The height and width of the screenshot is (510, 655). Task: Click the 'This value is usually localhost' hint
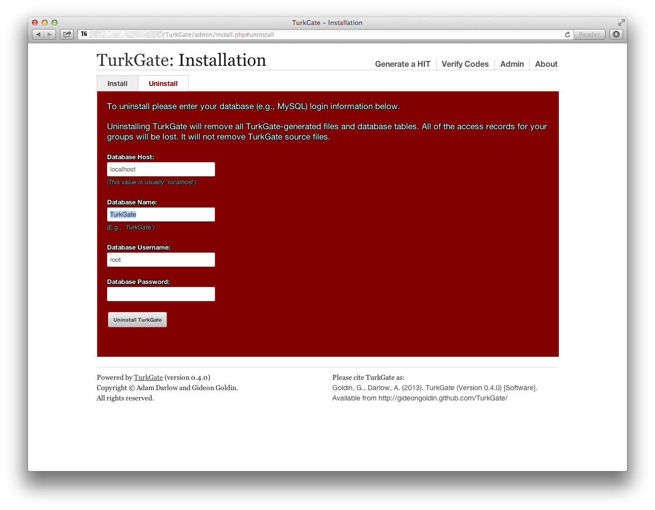point(152,182)
